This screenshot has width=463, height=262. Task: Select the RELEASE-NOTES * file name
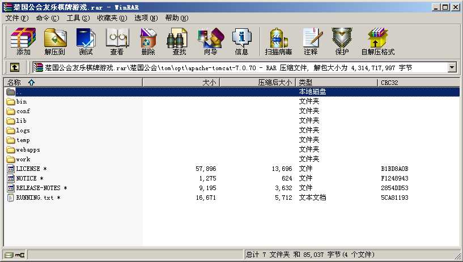[x=41, y=188]
